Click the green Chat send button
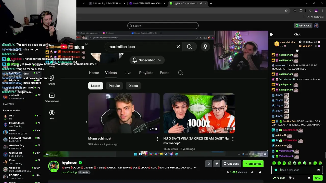The height and width of the screenshot is (183, 326). (x=318, y=178)
